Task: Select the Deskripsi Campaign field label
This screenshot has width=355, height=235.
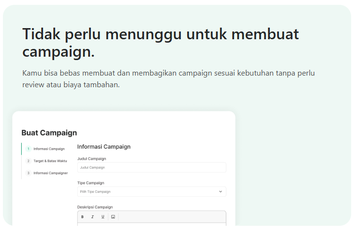Action: click(95, 207)
